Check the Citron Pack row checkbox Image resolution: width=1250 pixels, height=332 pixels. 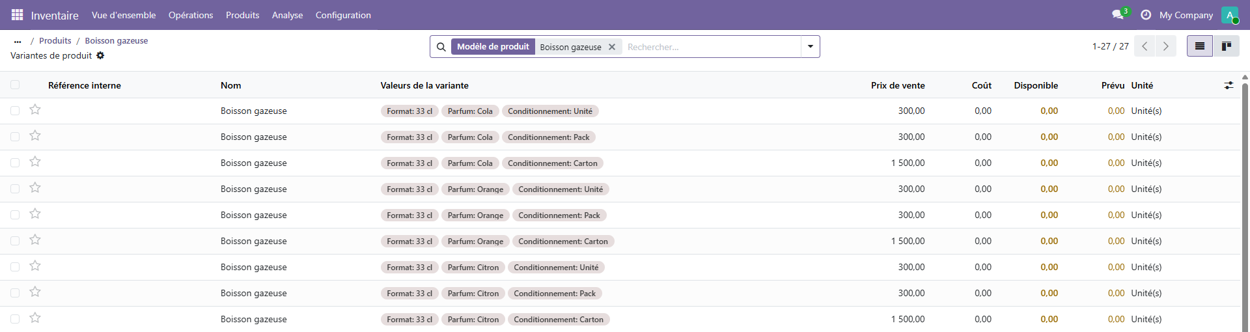pos(15,293)
